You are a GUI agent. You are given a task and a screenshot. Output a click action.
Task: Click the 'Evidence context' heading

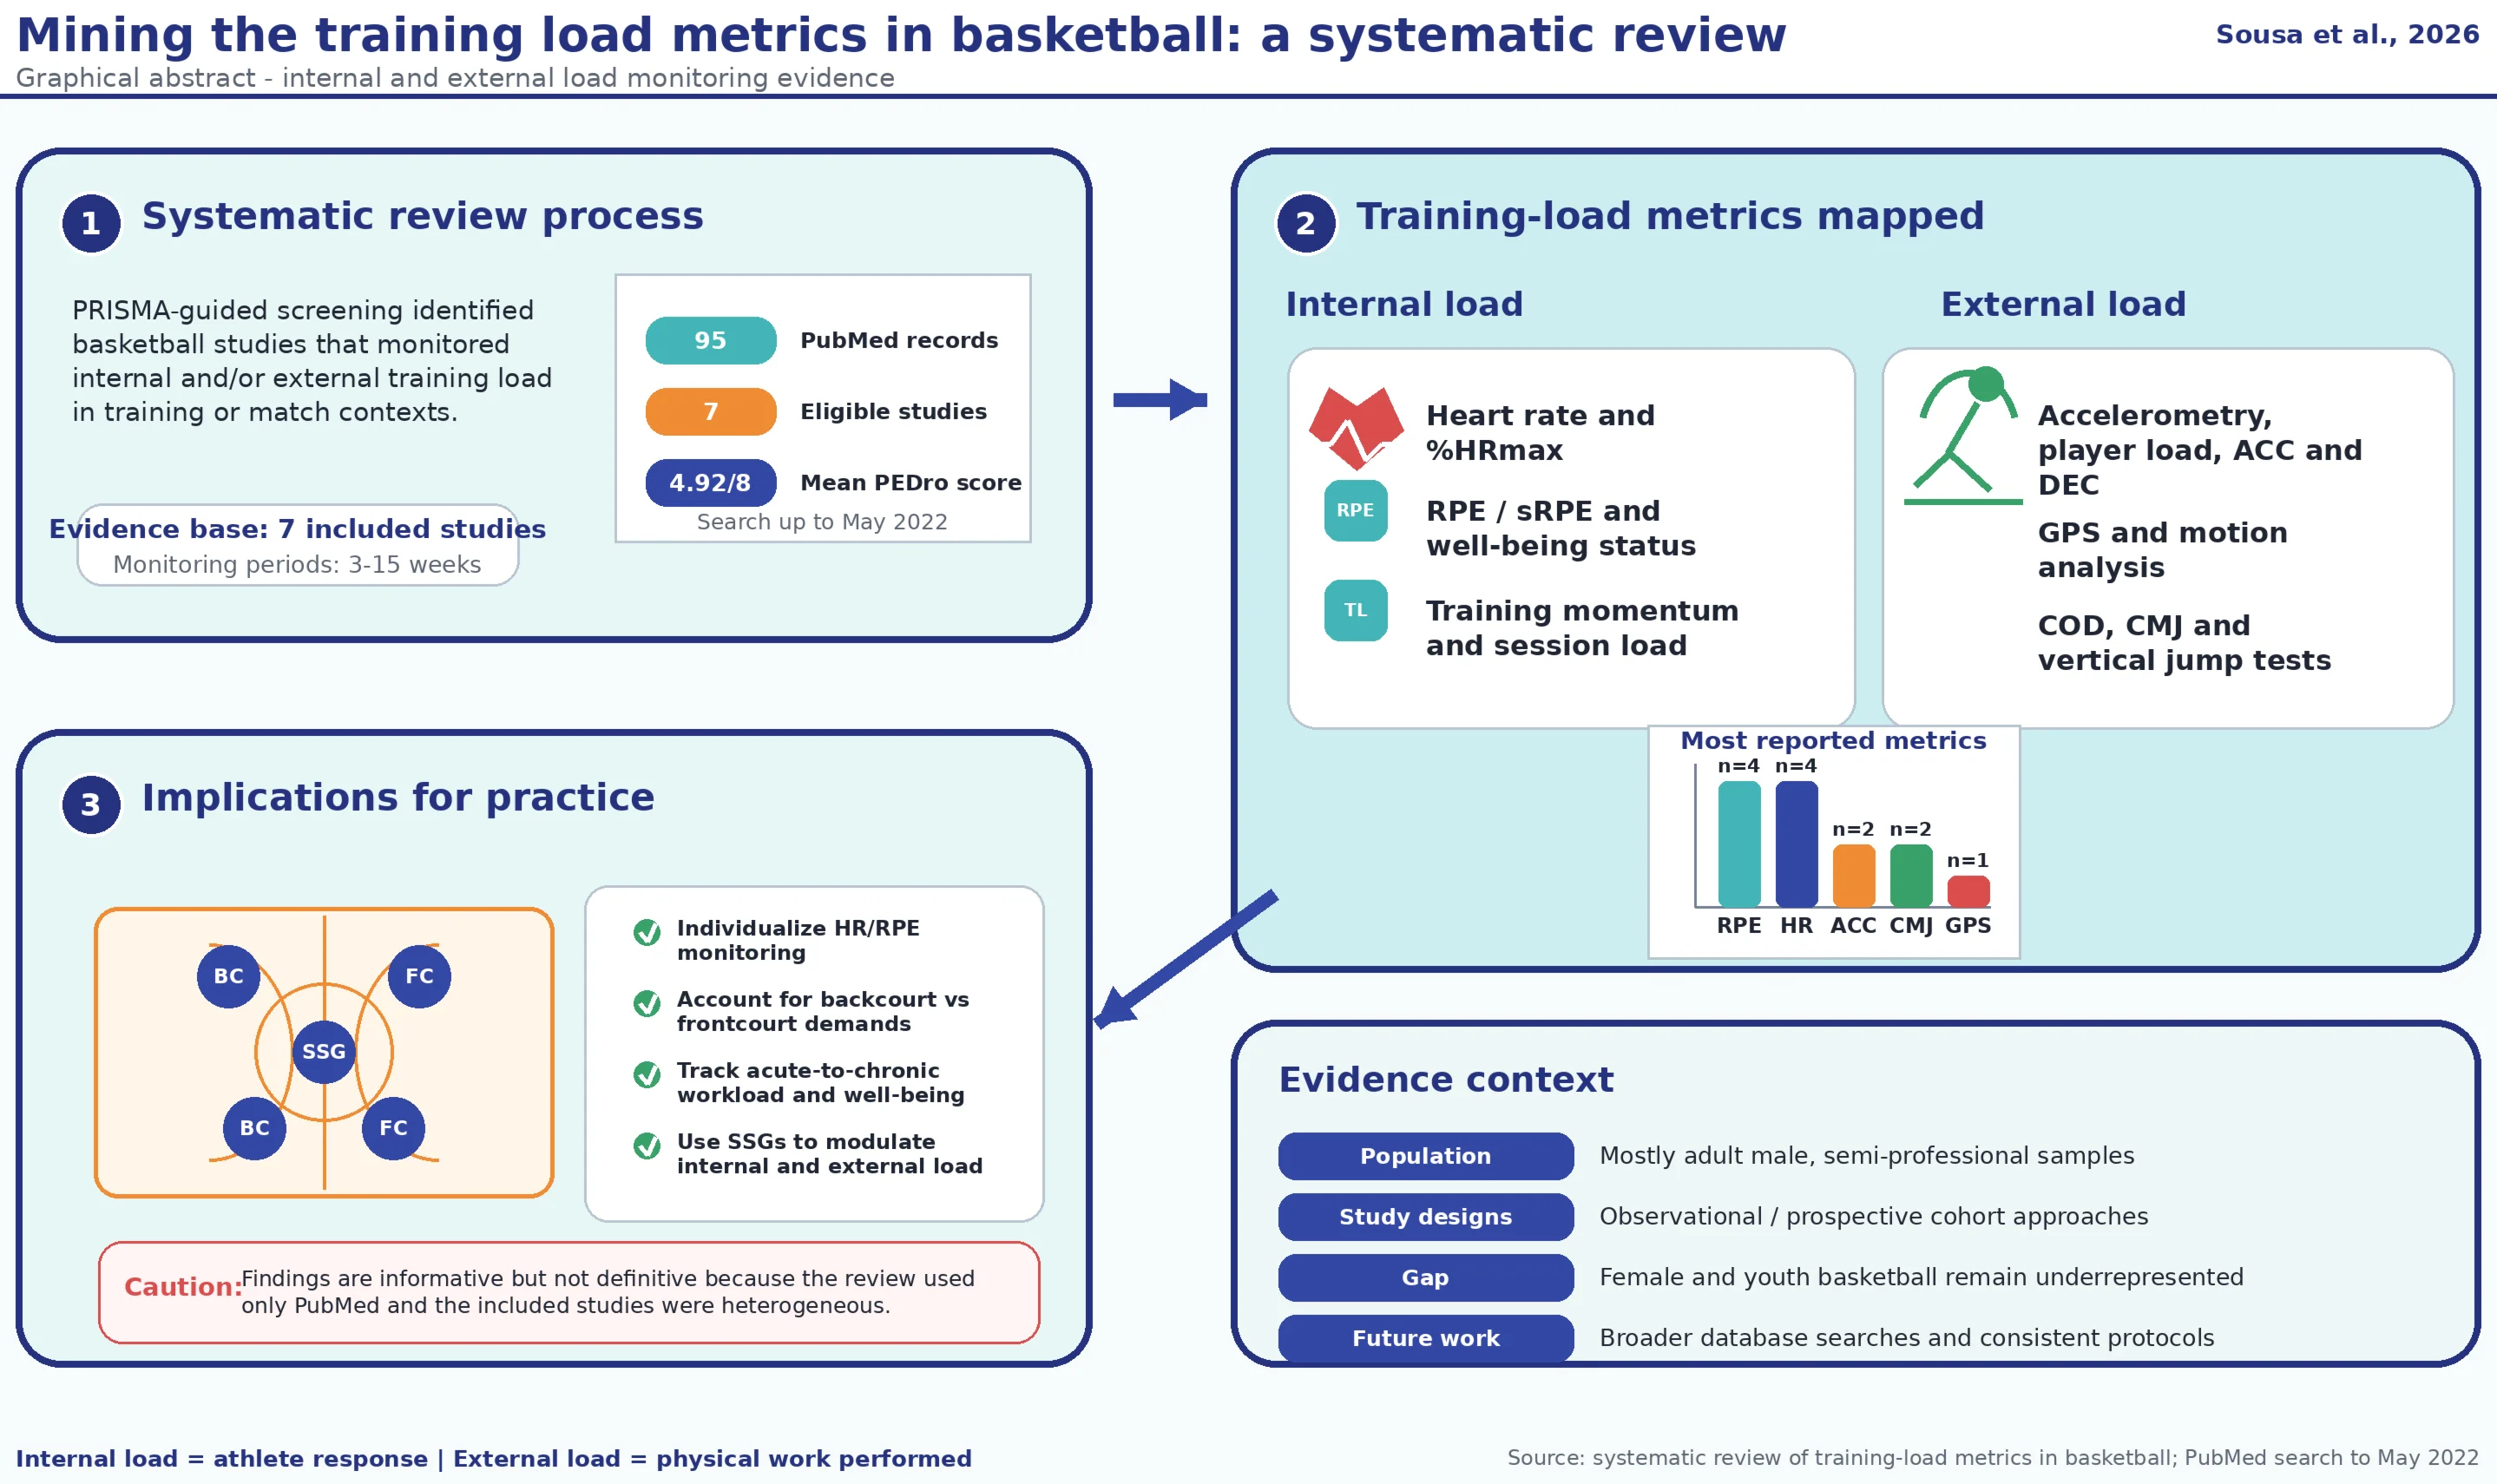click(x=1446, y=1079)
